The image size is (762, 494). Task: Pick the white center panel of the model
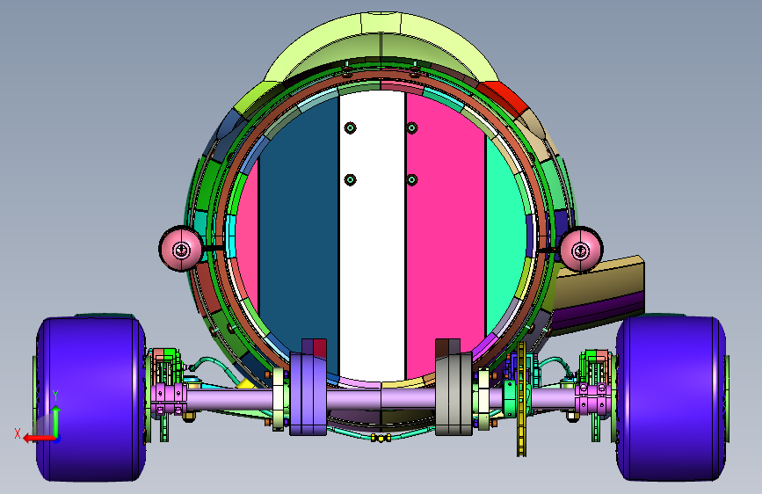click(373, 235)
